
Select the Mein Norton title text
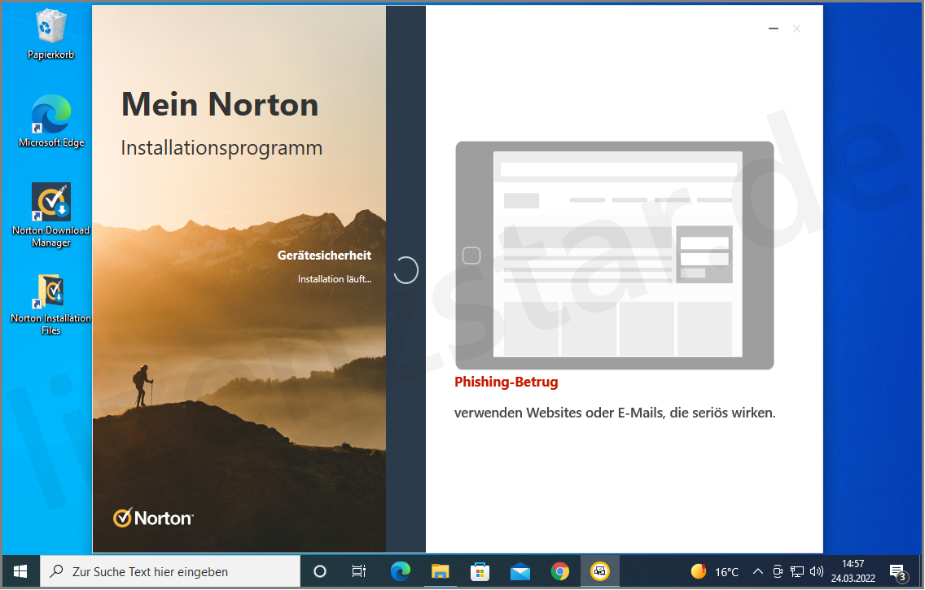219,104
